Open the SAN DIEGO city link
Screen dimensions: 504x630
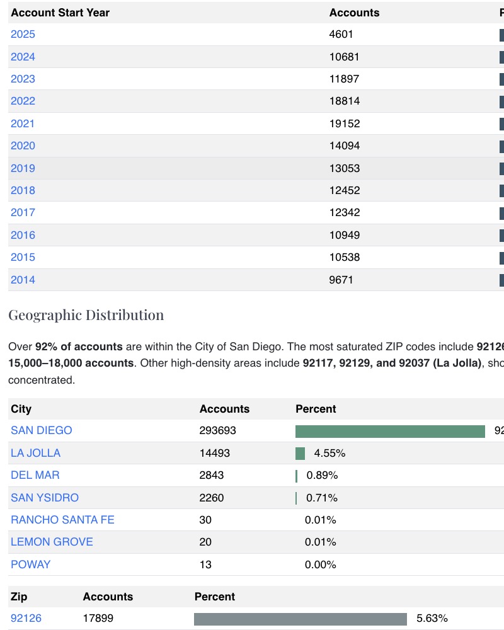(42, 431)
